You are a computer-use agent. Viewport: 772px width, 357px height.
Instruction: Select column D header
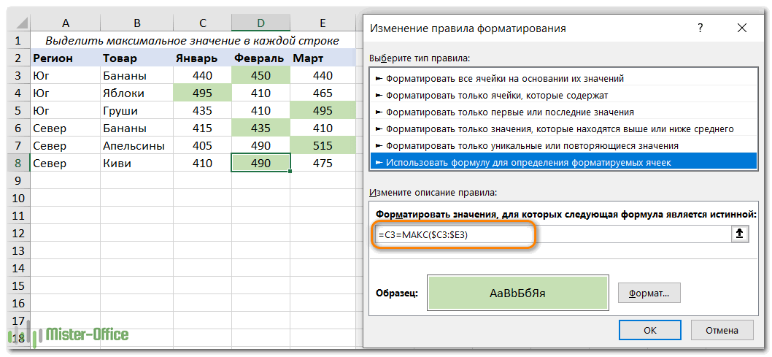(x=260, y=23)
